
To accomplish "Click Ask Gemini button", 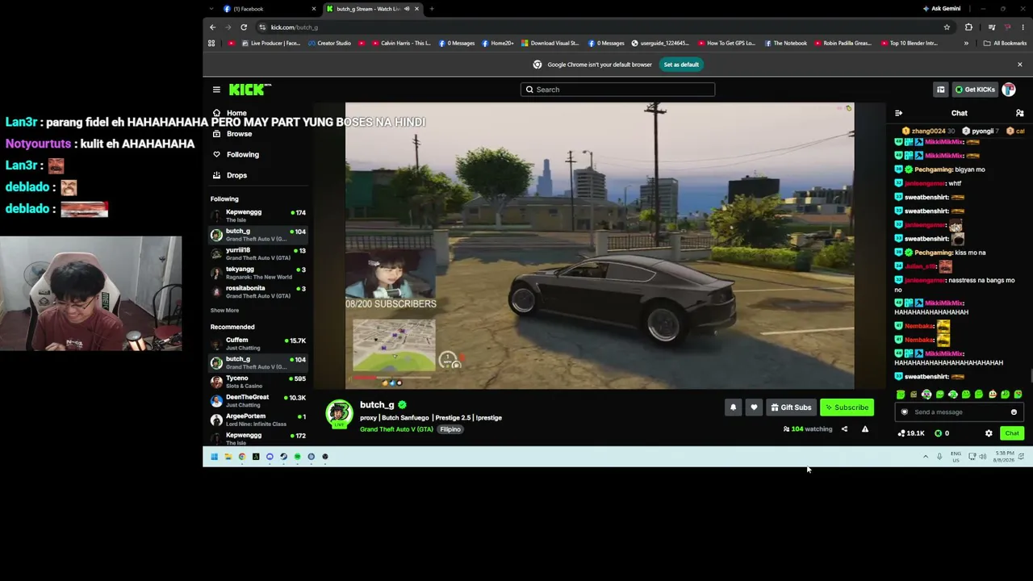I will click(x=942, y=9).
